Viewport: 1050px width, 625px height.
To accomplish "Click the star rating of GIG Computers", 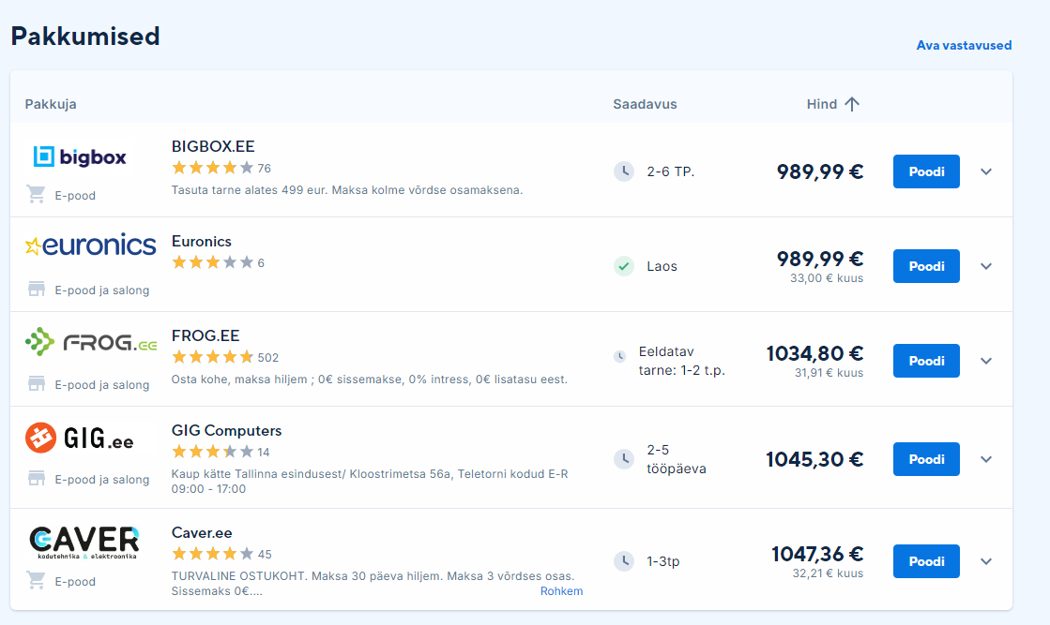I will [x=213, y=452].
